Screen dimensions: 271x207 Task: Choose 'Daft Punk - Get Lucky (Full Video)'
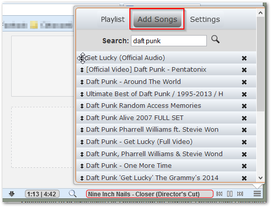(x=139, y=142)
